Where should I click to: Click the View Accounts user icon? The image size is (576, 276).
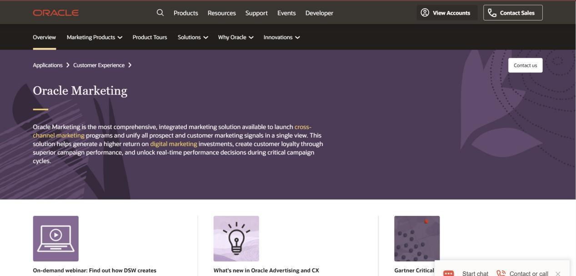pos(425,13)
